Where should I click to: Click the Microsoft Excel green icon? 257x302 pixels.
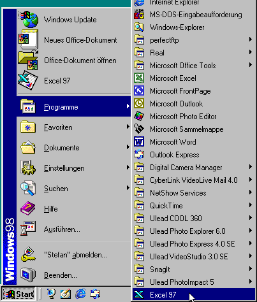tap(139, 78)
